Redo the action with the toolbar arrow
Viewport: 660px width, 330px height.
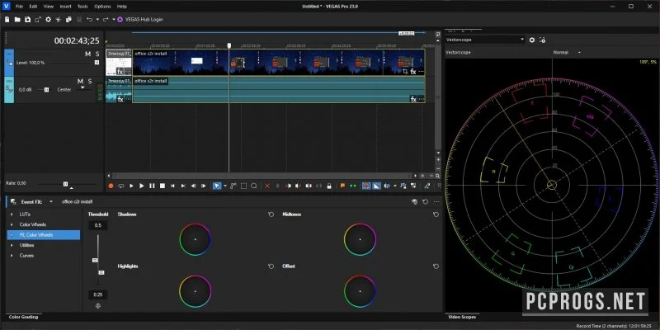pos(106,19)
